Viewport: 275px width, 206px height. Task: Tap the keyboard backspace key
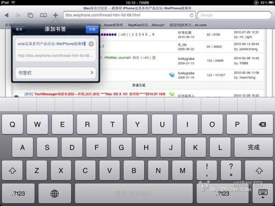pos(262,124)
